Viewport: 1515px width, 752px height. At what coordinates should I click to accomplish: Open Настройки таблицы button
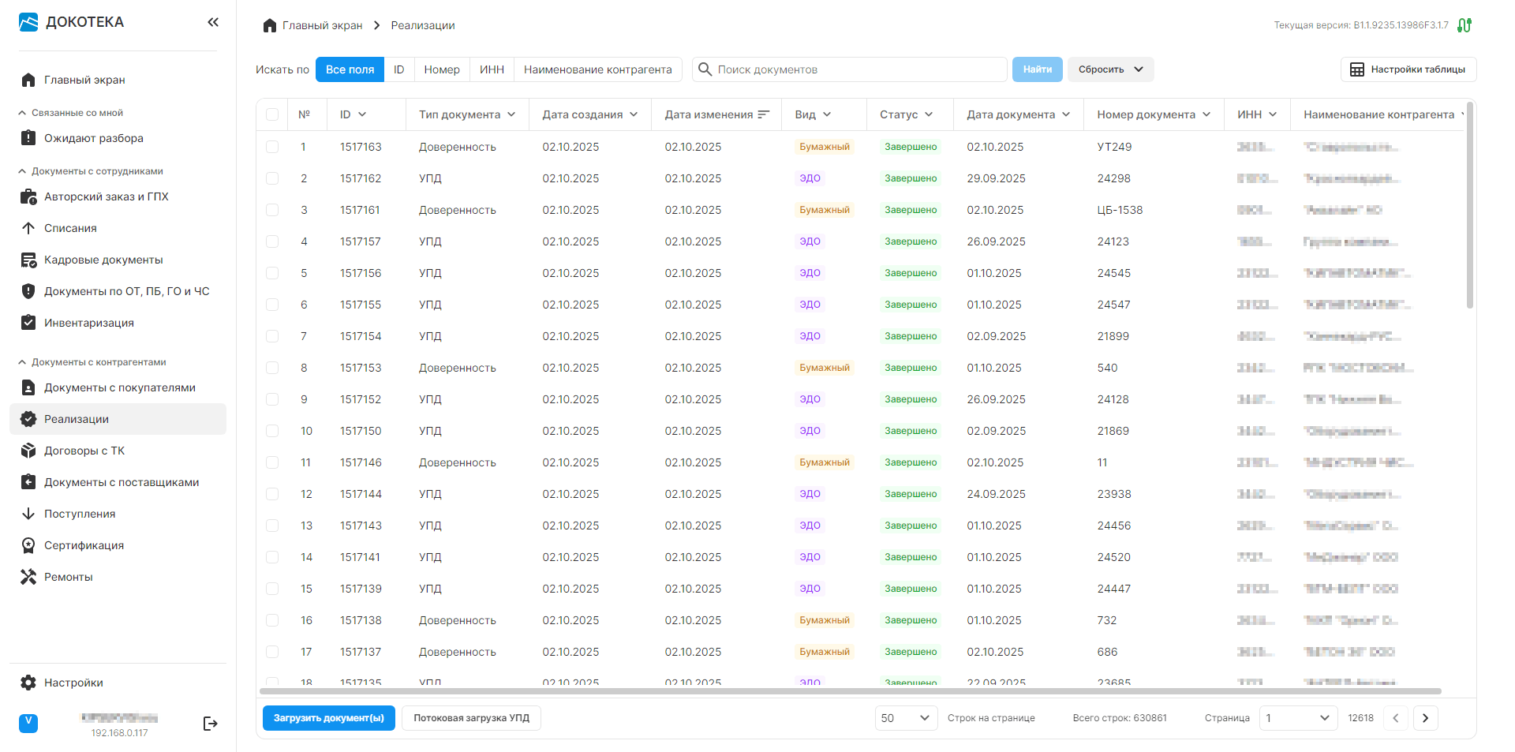1408,69
